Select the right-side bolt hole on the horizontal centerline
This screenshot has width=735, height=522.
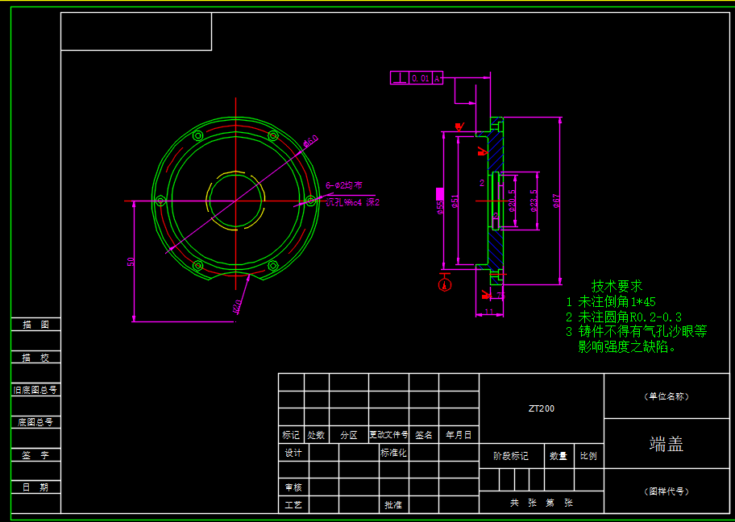(x=310, y=201)
